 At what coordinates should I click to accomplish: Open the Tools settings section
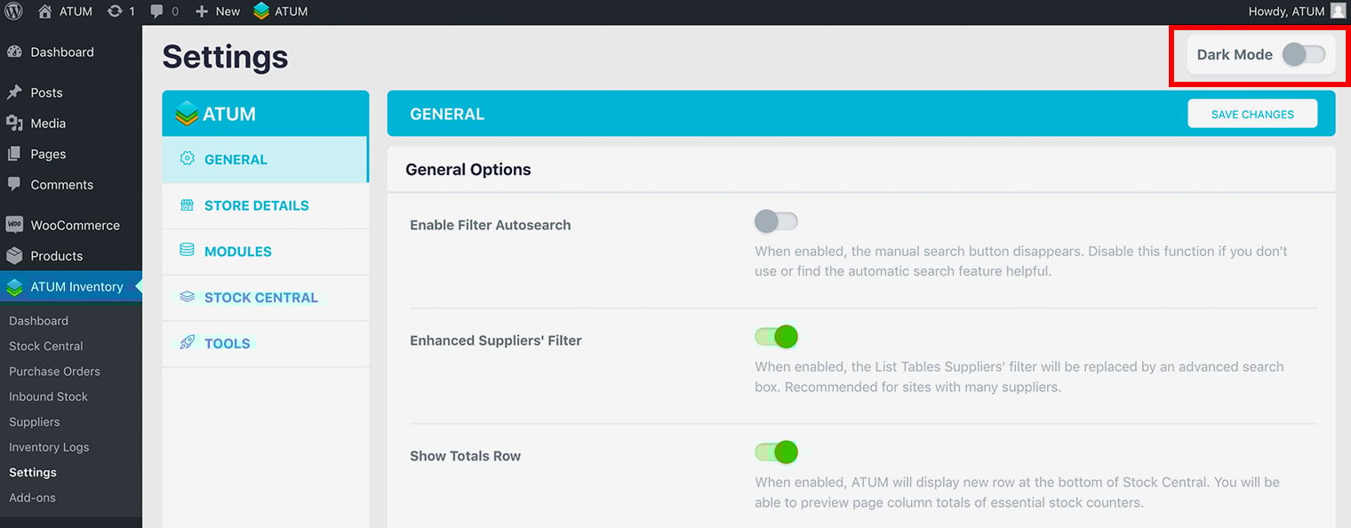click(x=227, y=344)
